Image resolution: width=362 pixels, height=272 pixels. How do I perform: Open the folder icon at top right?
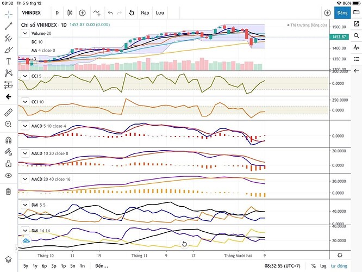point(357,12)
